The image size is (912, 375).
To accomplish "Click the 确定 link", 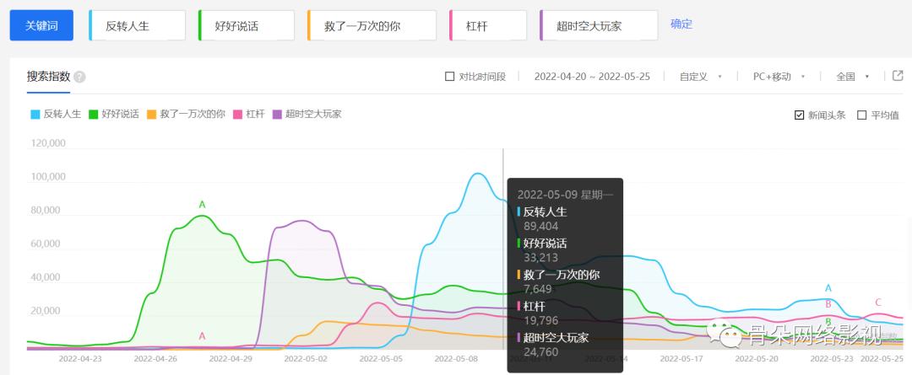I will tap(681, 24).
